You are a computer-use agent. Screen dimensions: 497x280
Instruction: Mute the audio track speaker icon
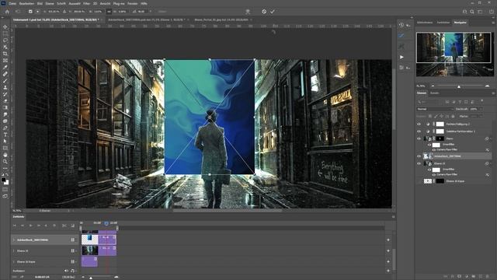point(66,271)
